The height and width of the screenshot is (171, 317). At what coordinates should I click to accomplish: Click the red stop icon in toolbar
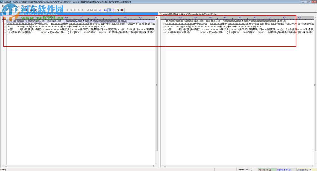[122, 10]
